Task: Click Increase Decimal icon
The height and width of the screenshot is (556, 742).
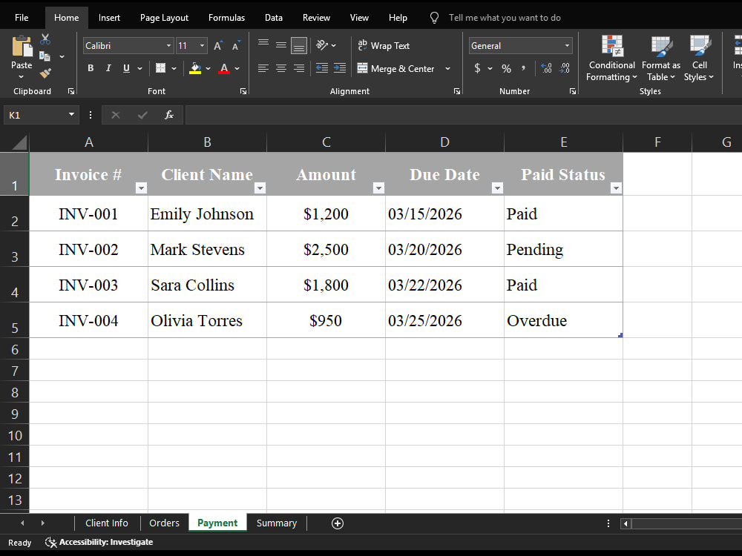Action: [546, 68]
